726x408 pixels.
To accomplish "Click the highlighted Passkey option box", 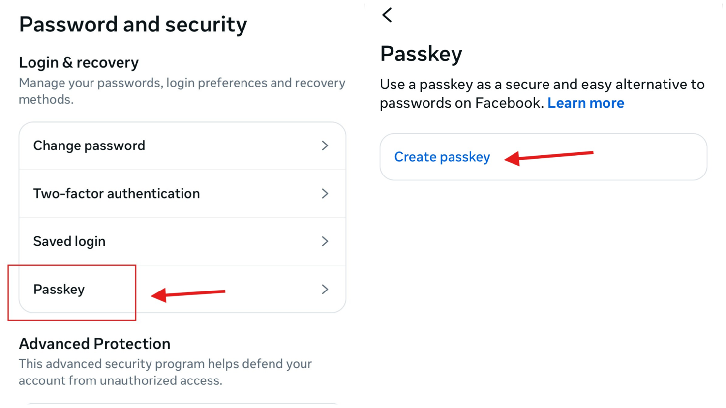I will pos(72,292).
